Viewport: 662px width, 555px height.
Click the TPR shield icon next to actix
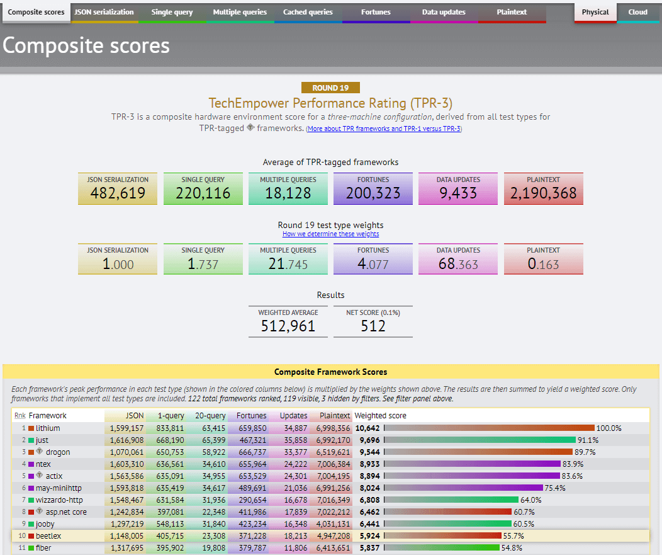click(39, 476)
